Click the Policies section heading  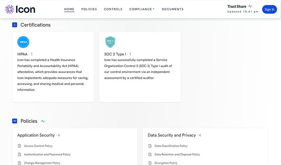click(x=29, y=121)
